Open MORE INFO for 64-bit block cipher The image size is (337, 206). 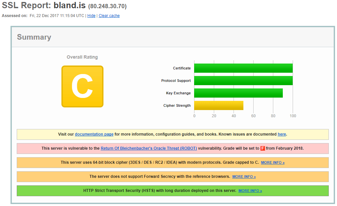coord(273,162)
